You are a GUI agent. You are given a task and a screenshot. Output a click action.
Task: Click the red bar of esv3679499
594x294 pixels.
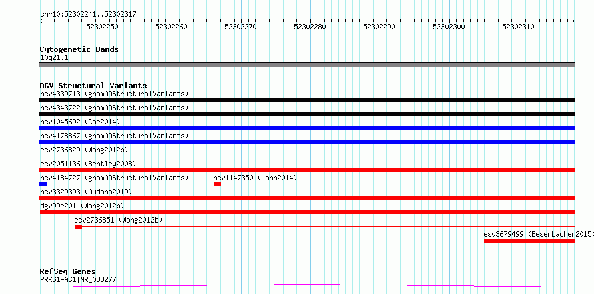pyautogui.click(x=530, y=241)
